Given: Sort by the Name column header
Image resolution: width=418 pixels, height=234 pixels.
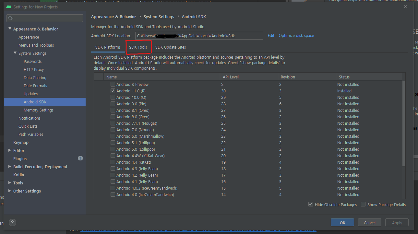Looking at the screenshot, I should point(162,77).
